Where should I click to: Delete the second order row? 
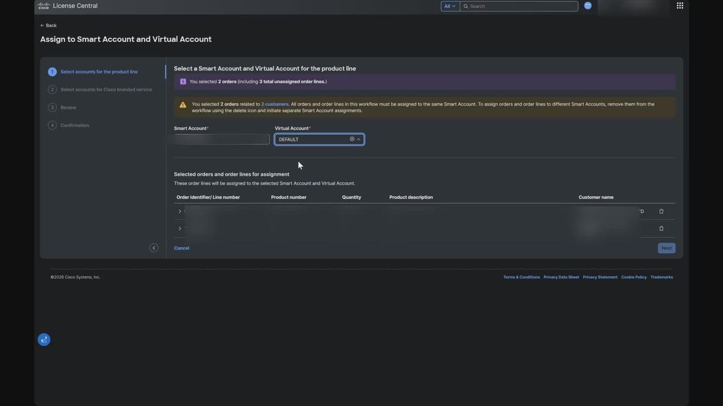[661, 228]
